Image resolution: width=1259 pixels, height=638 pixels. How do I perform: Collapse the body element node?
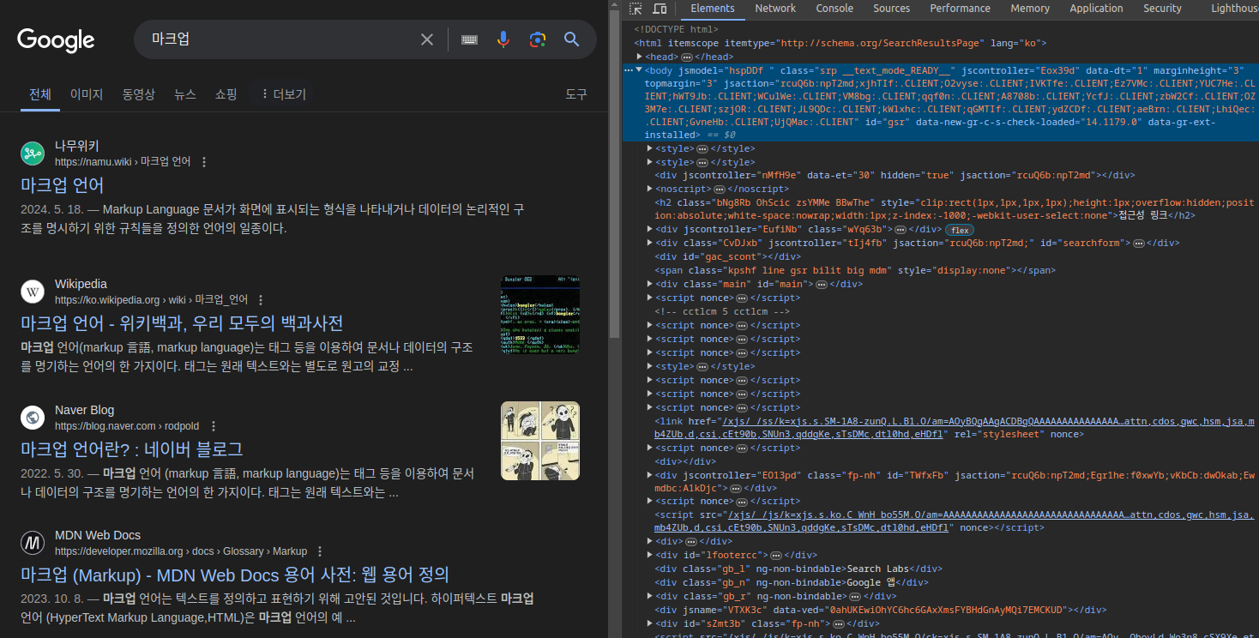(639, 70)
